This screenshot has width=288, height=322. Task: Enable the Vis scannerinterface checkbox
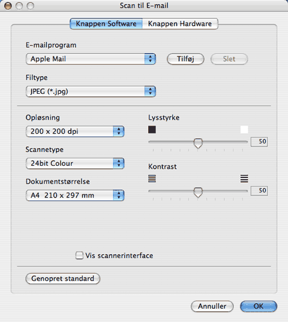tap(79, 255)
